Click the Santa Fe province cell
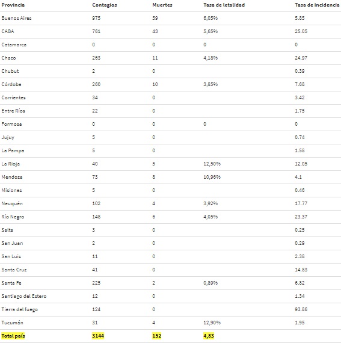 point(11,283)
